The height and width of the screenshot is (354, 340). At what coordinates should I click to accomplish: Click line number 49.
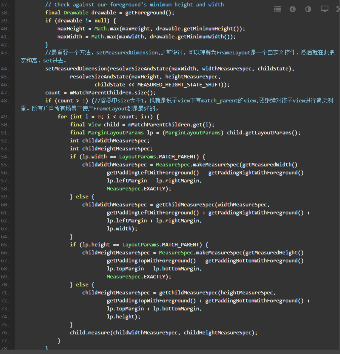coord(5,117)
